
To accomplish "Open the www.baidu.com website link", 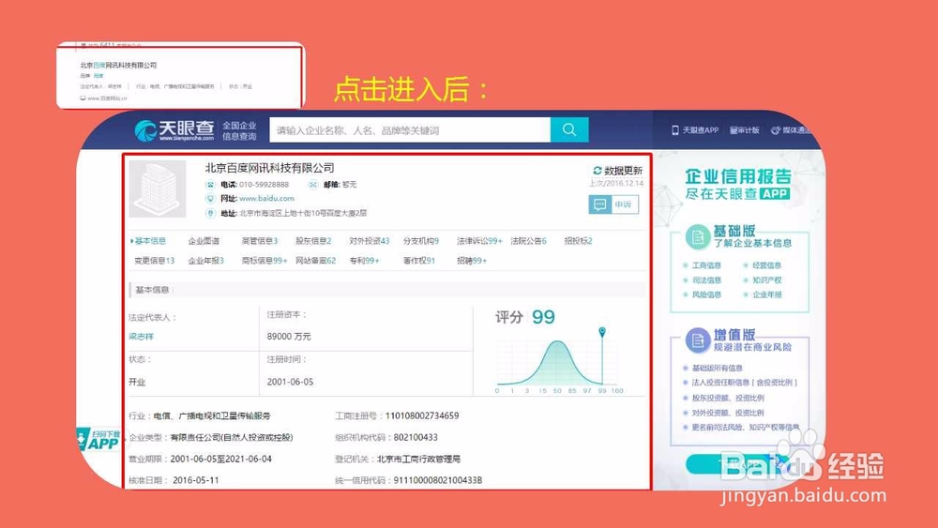I will (266, 198).
